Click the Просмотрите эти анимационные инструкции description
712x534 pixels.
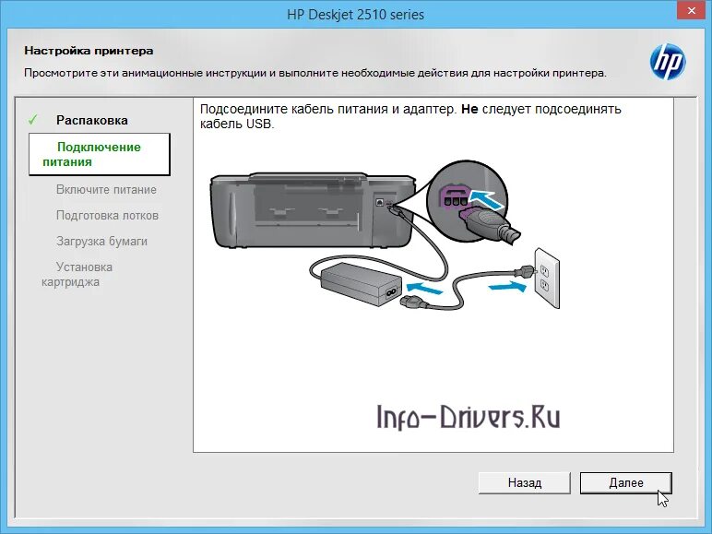(x=315, y=73)
